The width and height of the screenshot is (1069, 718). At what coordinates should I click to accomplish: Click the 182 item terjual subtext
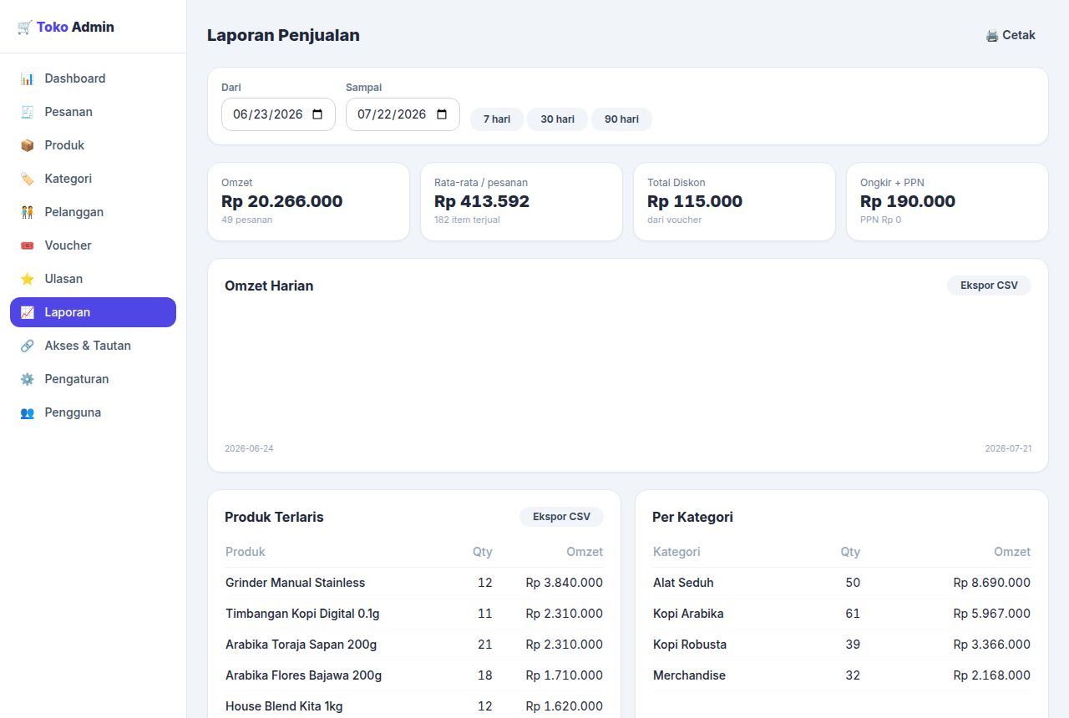pyautogui.click(x=467, y=220)
